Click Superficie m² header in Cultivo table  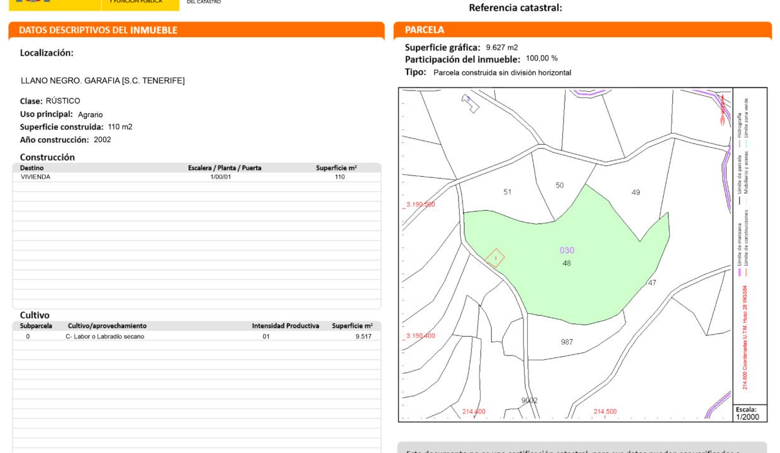352,326
